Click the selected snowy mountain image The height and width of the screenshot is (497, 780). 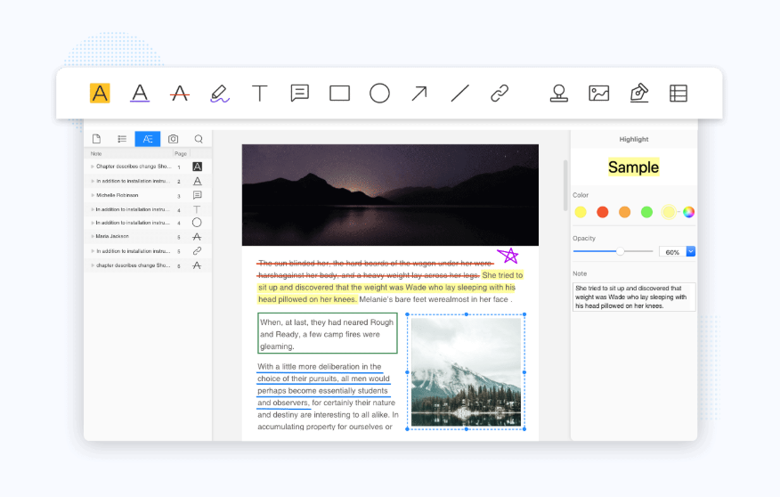coord(466,372)
